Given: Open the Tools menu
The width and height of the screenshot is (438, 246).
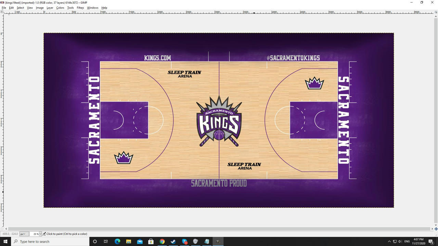Looking at the screenshot, I should coord(70,8).
